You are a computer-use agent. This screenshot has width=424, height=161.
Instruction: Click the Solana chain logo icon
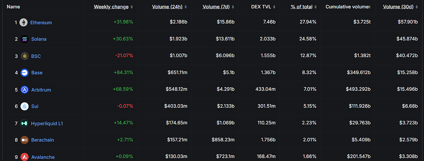pos(24,39)
